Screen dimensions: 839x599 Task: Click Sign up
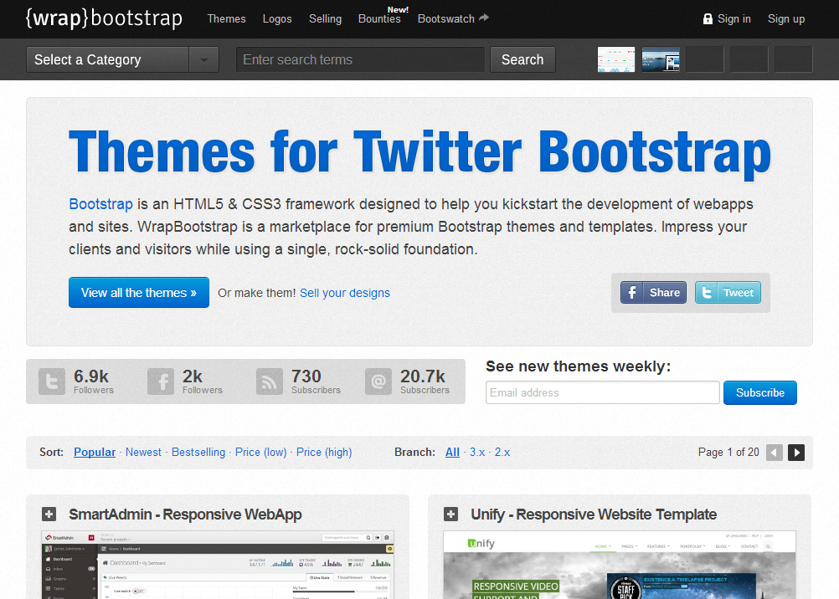(786, 18)
